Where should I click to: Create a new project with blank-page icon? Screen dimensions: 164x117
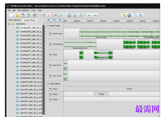point(11,15)
